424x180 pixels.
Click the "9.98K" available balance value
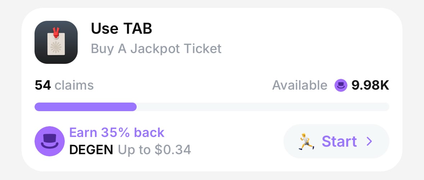(x=370, y=86)
